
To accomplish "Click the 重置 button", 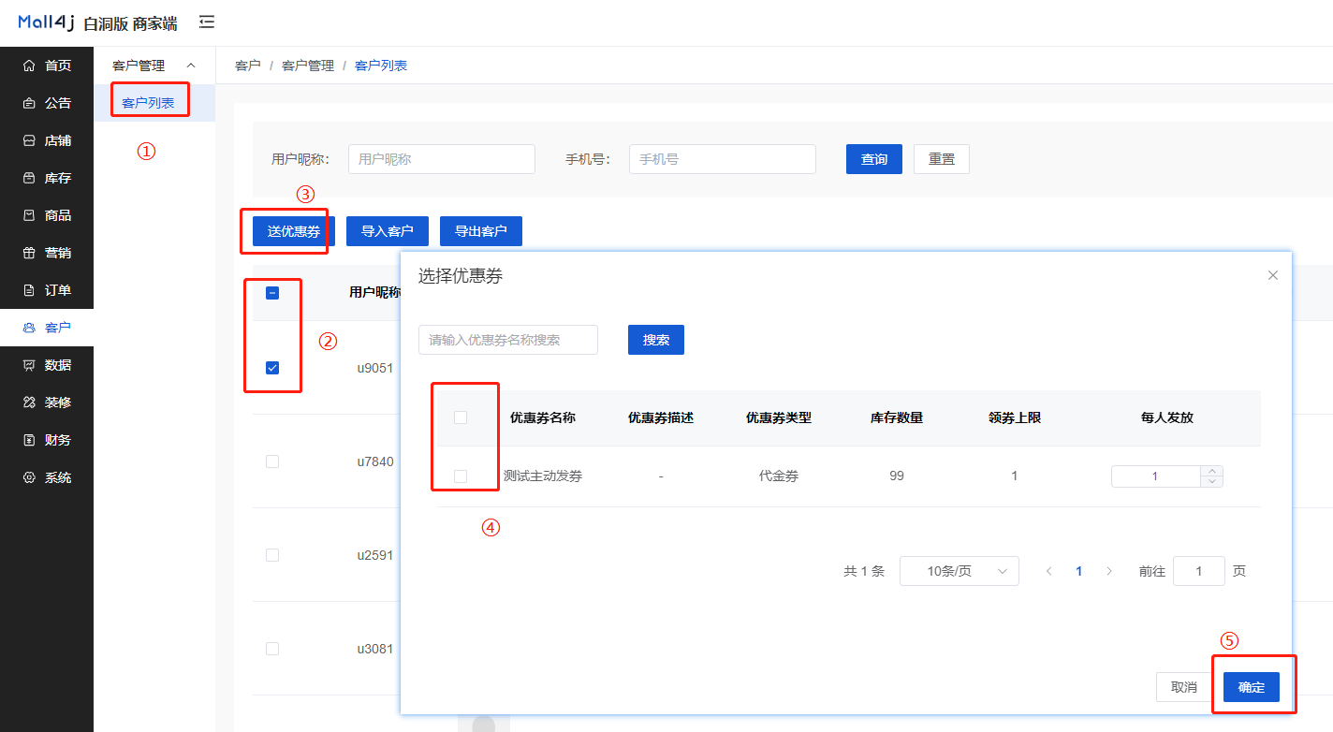I will pos(942,159).
